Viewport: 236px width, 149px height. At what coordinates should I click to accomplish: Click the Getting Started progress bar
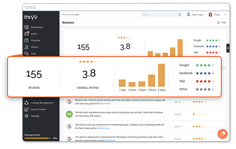click(38, 138)
